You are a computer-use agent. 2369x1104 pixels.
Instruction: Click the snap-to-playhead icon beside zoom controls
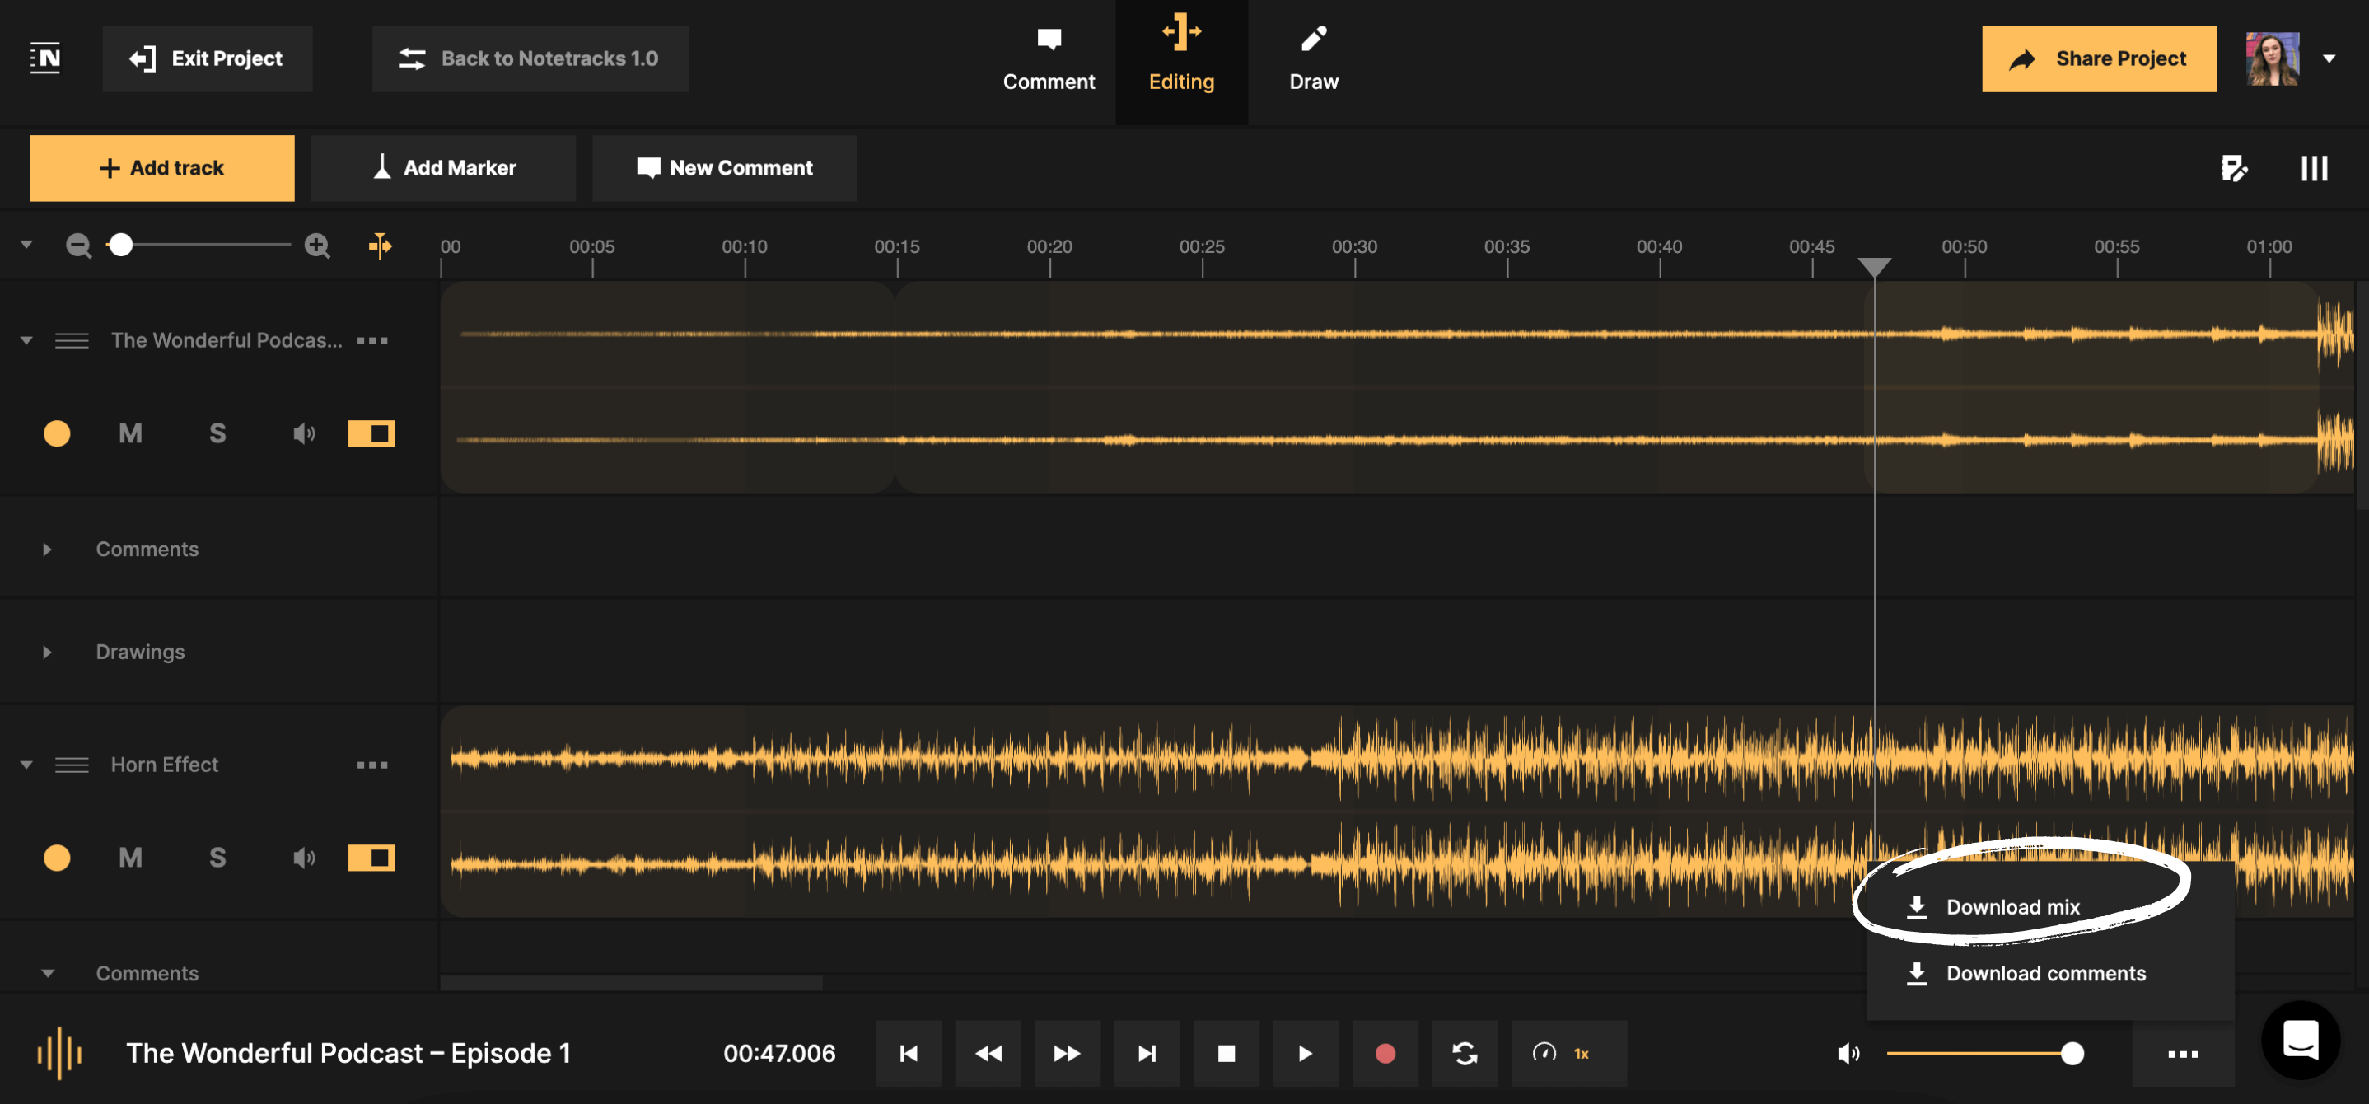pos(379,246)
